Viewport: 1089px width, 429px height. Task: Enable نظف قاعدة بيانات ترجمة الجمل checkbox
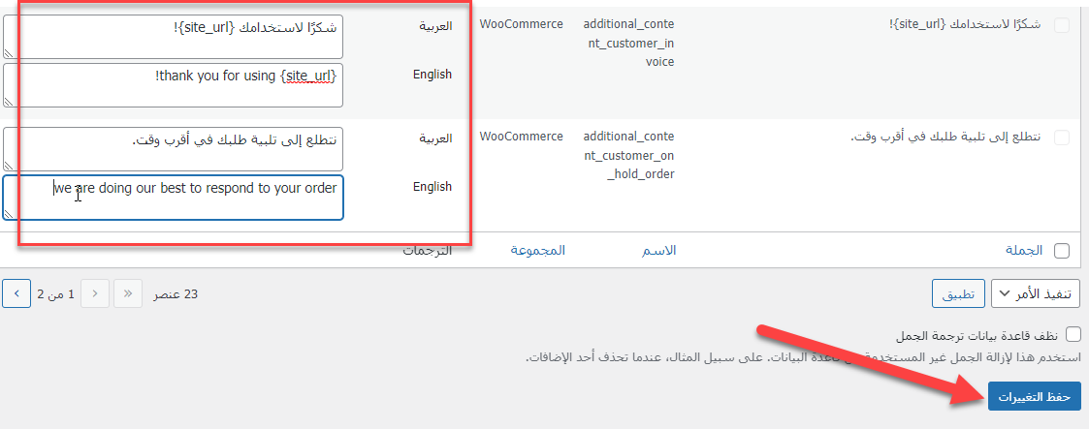click(x=1073, y=335)
